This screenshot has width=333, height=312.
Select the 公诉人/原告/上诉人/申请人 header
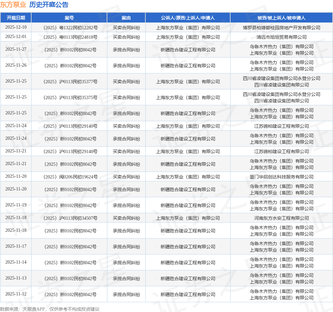click(x=188, y=18)
